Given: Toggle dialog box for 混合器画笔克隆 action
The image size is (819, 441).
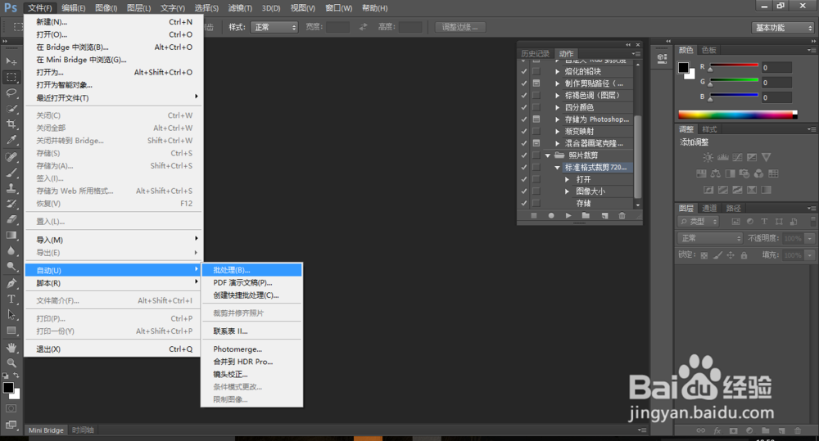Looking at the screenshot, I should 536,143.
